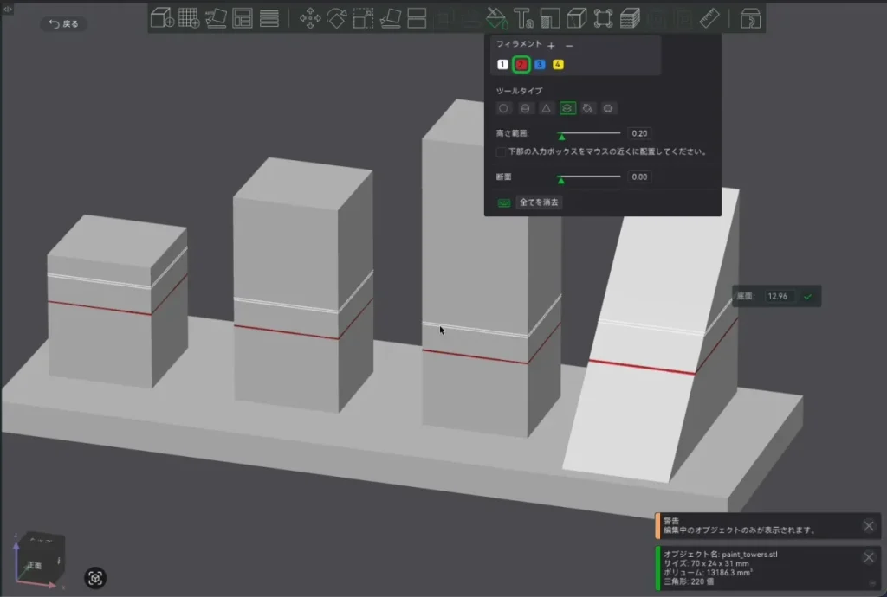Click the 高さ範囲 value field showing 0.20
The image size is (887, 597).
coord(639,133)
